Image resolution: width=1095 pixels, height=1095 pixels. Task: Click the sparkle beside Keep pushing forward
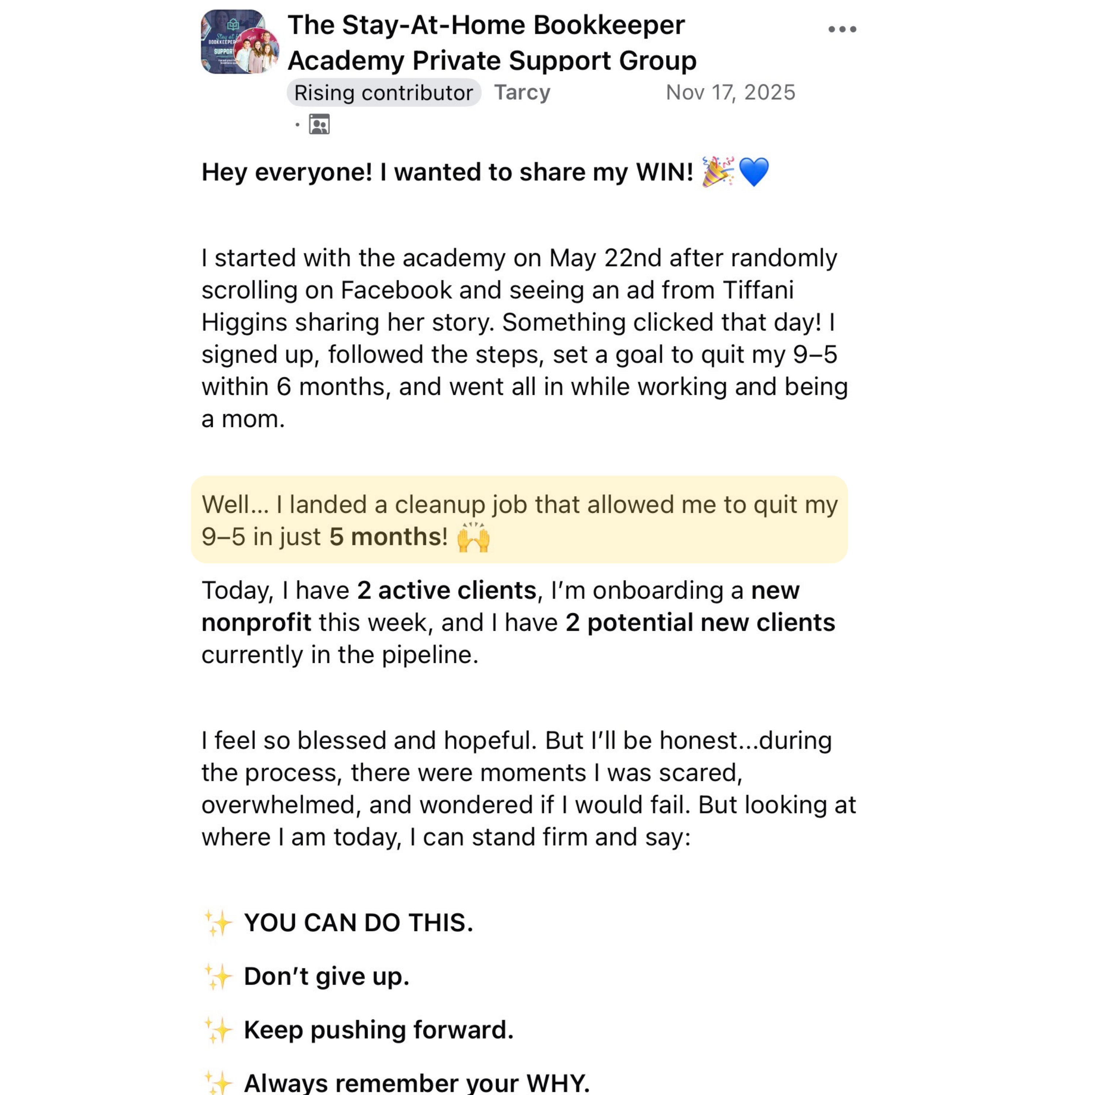218,1030
